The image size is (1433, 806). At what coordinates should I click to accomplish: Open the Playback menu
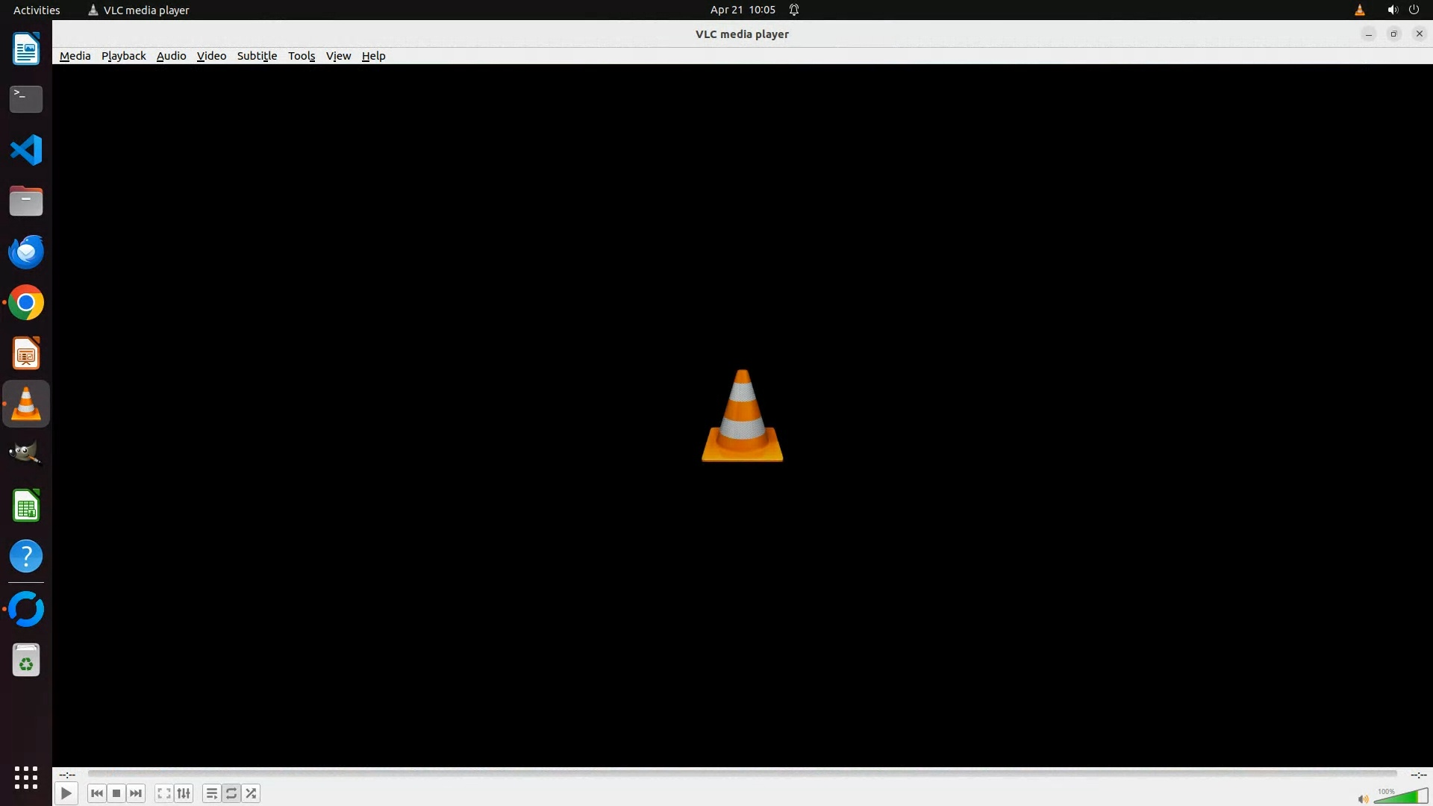tap(123, 56)
